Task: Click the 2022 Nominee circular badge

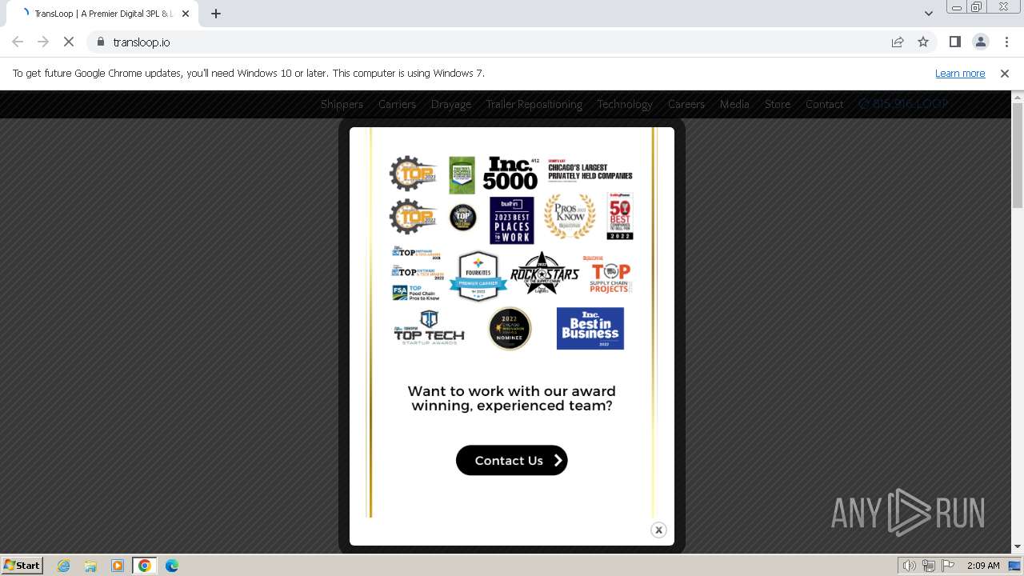Action: 510,329
